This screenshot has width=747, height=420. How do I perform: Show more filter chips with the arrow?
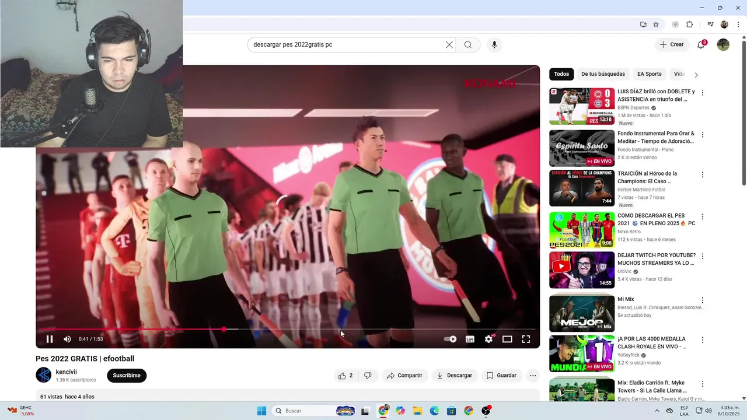696,75
